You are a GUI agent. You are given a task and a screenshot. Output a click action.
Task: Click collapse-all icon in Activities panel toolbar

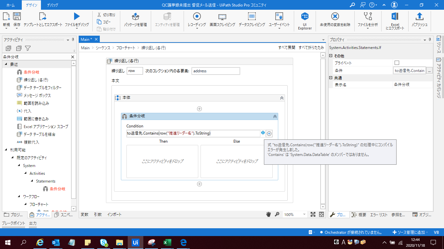19,48
